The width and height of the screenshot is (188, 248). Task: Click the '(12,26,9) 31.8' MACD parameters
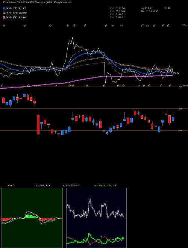point(42,186)
